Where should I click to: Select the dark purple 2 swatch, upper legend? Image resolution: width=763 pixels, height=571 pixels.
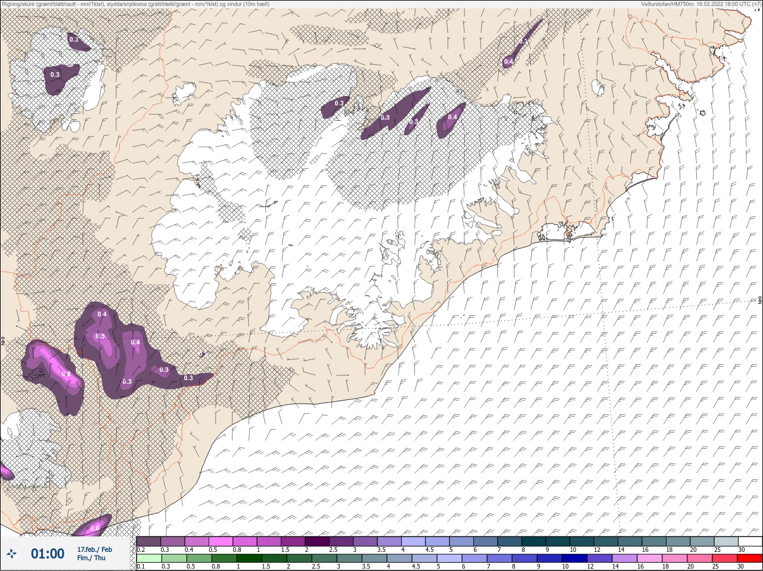(x=317, y=541)
